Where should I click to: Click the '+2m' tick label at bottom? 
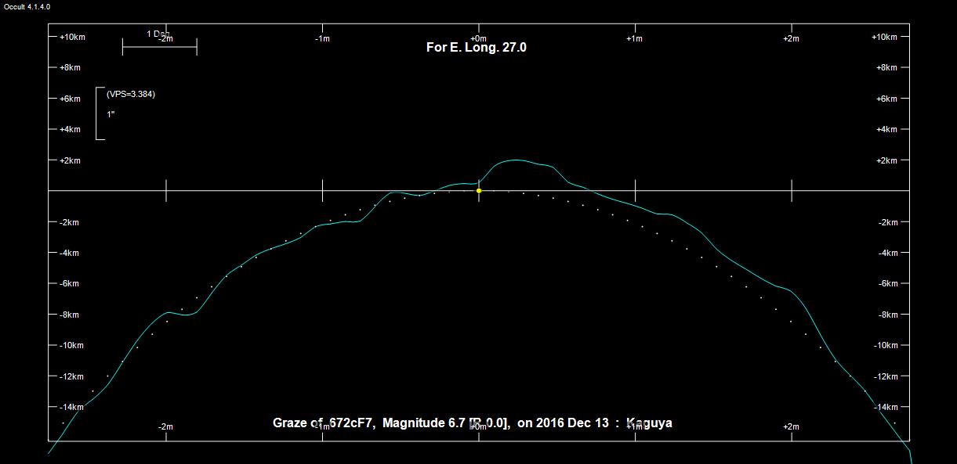(791, 426)
